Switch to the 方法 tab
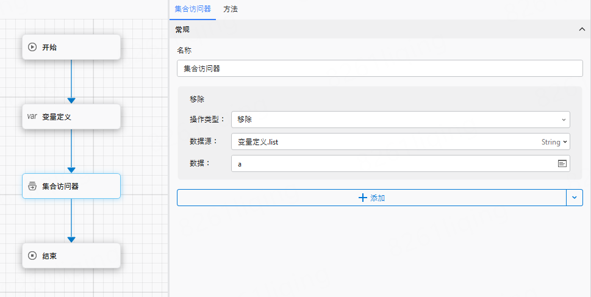 pyautogui.click(x=231, y=9)
